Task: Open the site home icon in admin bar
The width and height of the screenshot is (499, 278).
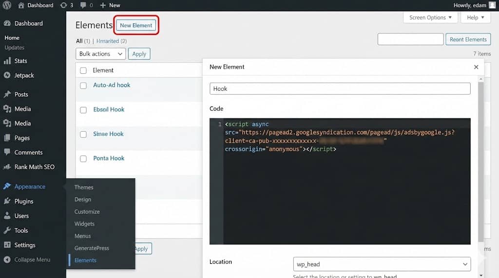Action: [x=21, y=5]
